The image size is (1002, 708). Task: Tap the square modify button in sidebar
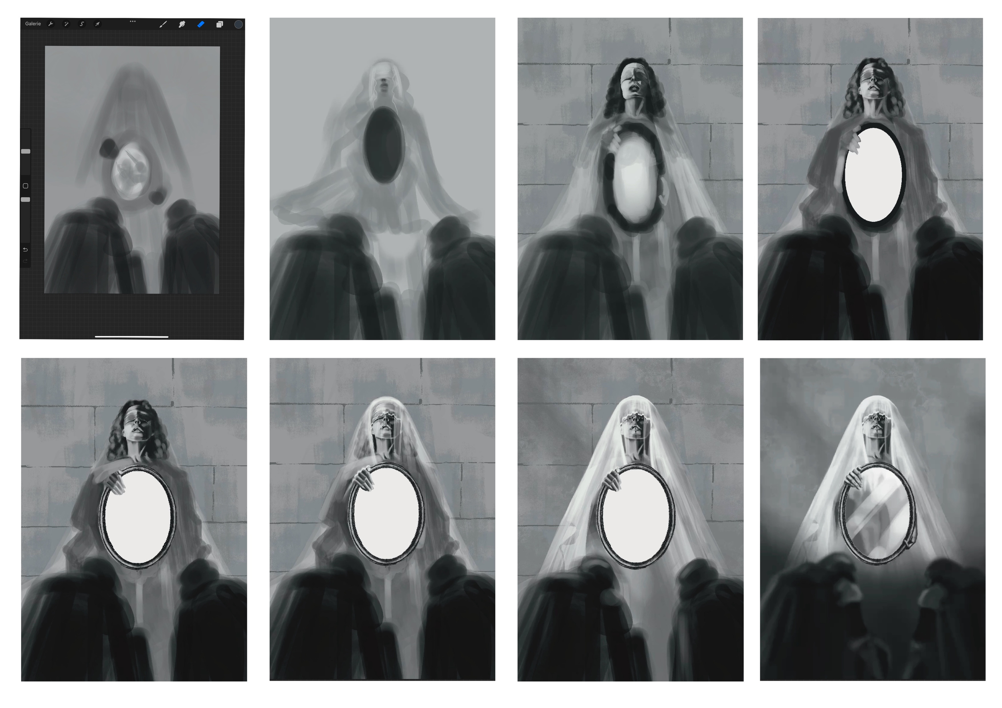(26, 186)
